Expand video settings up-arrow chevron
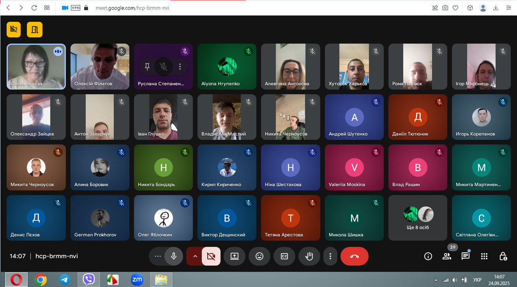The height and width of the screenshot is (287, 517). click(195, 256)
